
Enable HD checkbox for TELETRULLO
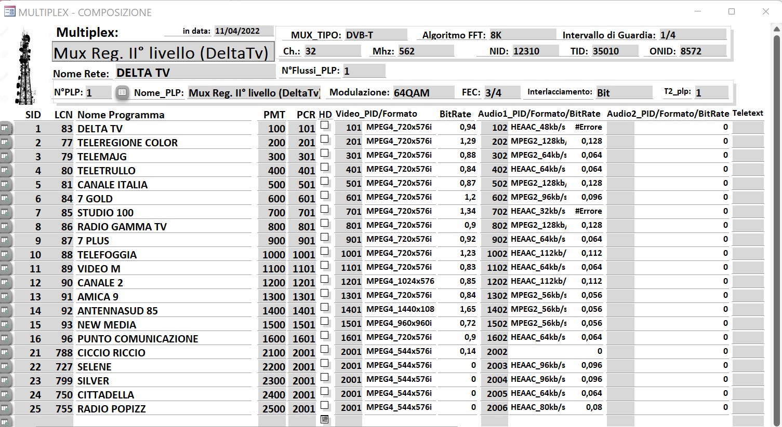[x=325, y=167]
